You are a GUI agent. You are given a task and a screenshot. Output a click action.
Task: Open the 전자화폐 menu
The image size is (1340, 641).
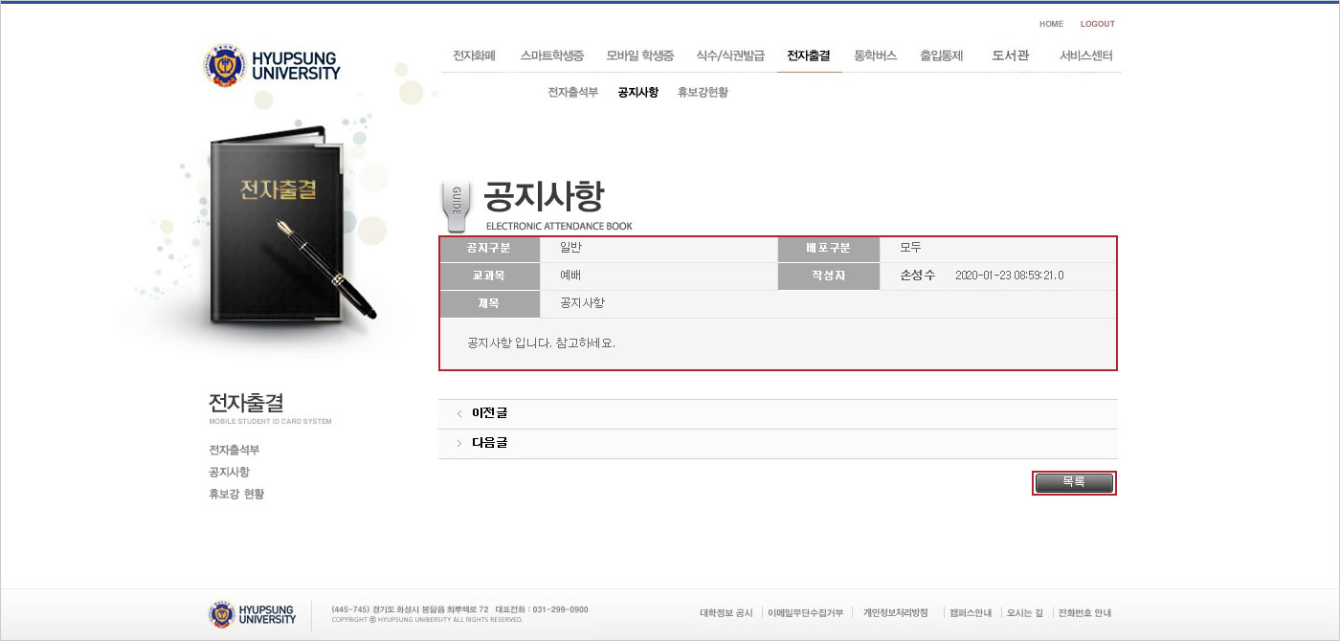pyautogui.click(x=474, y=55)
